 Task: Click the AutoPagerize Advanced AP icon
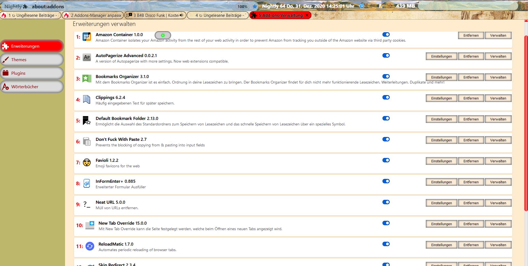(87, 57)
